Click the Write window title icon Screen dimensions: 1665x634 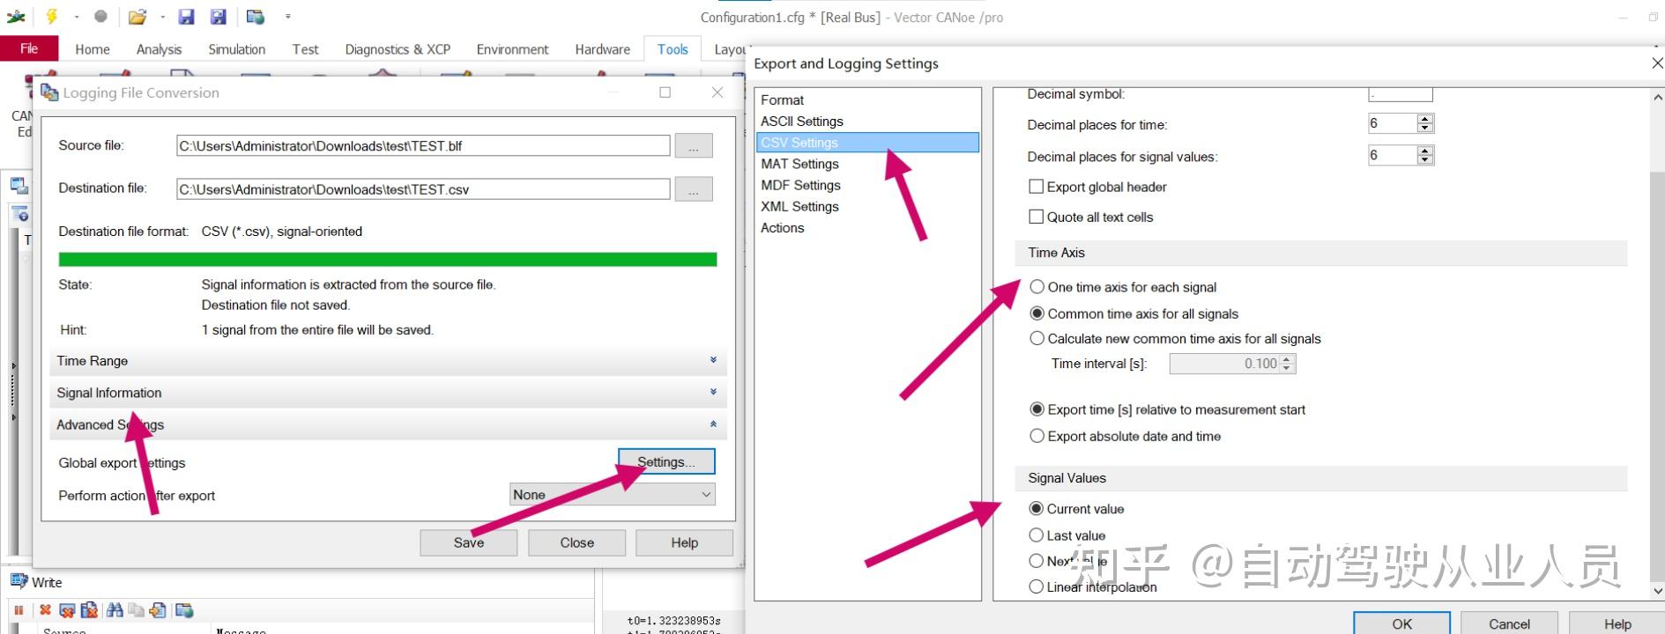(19, 581)
